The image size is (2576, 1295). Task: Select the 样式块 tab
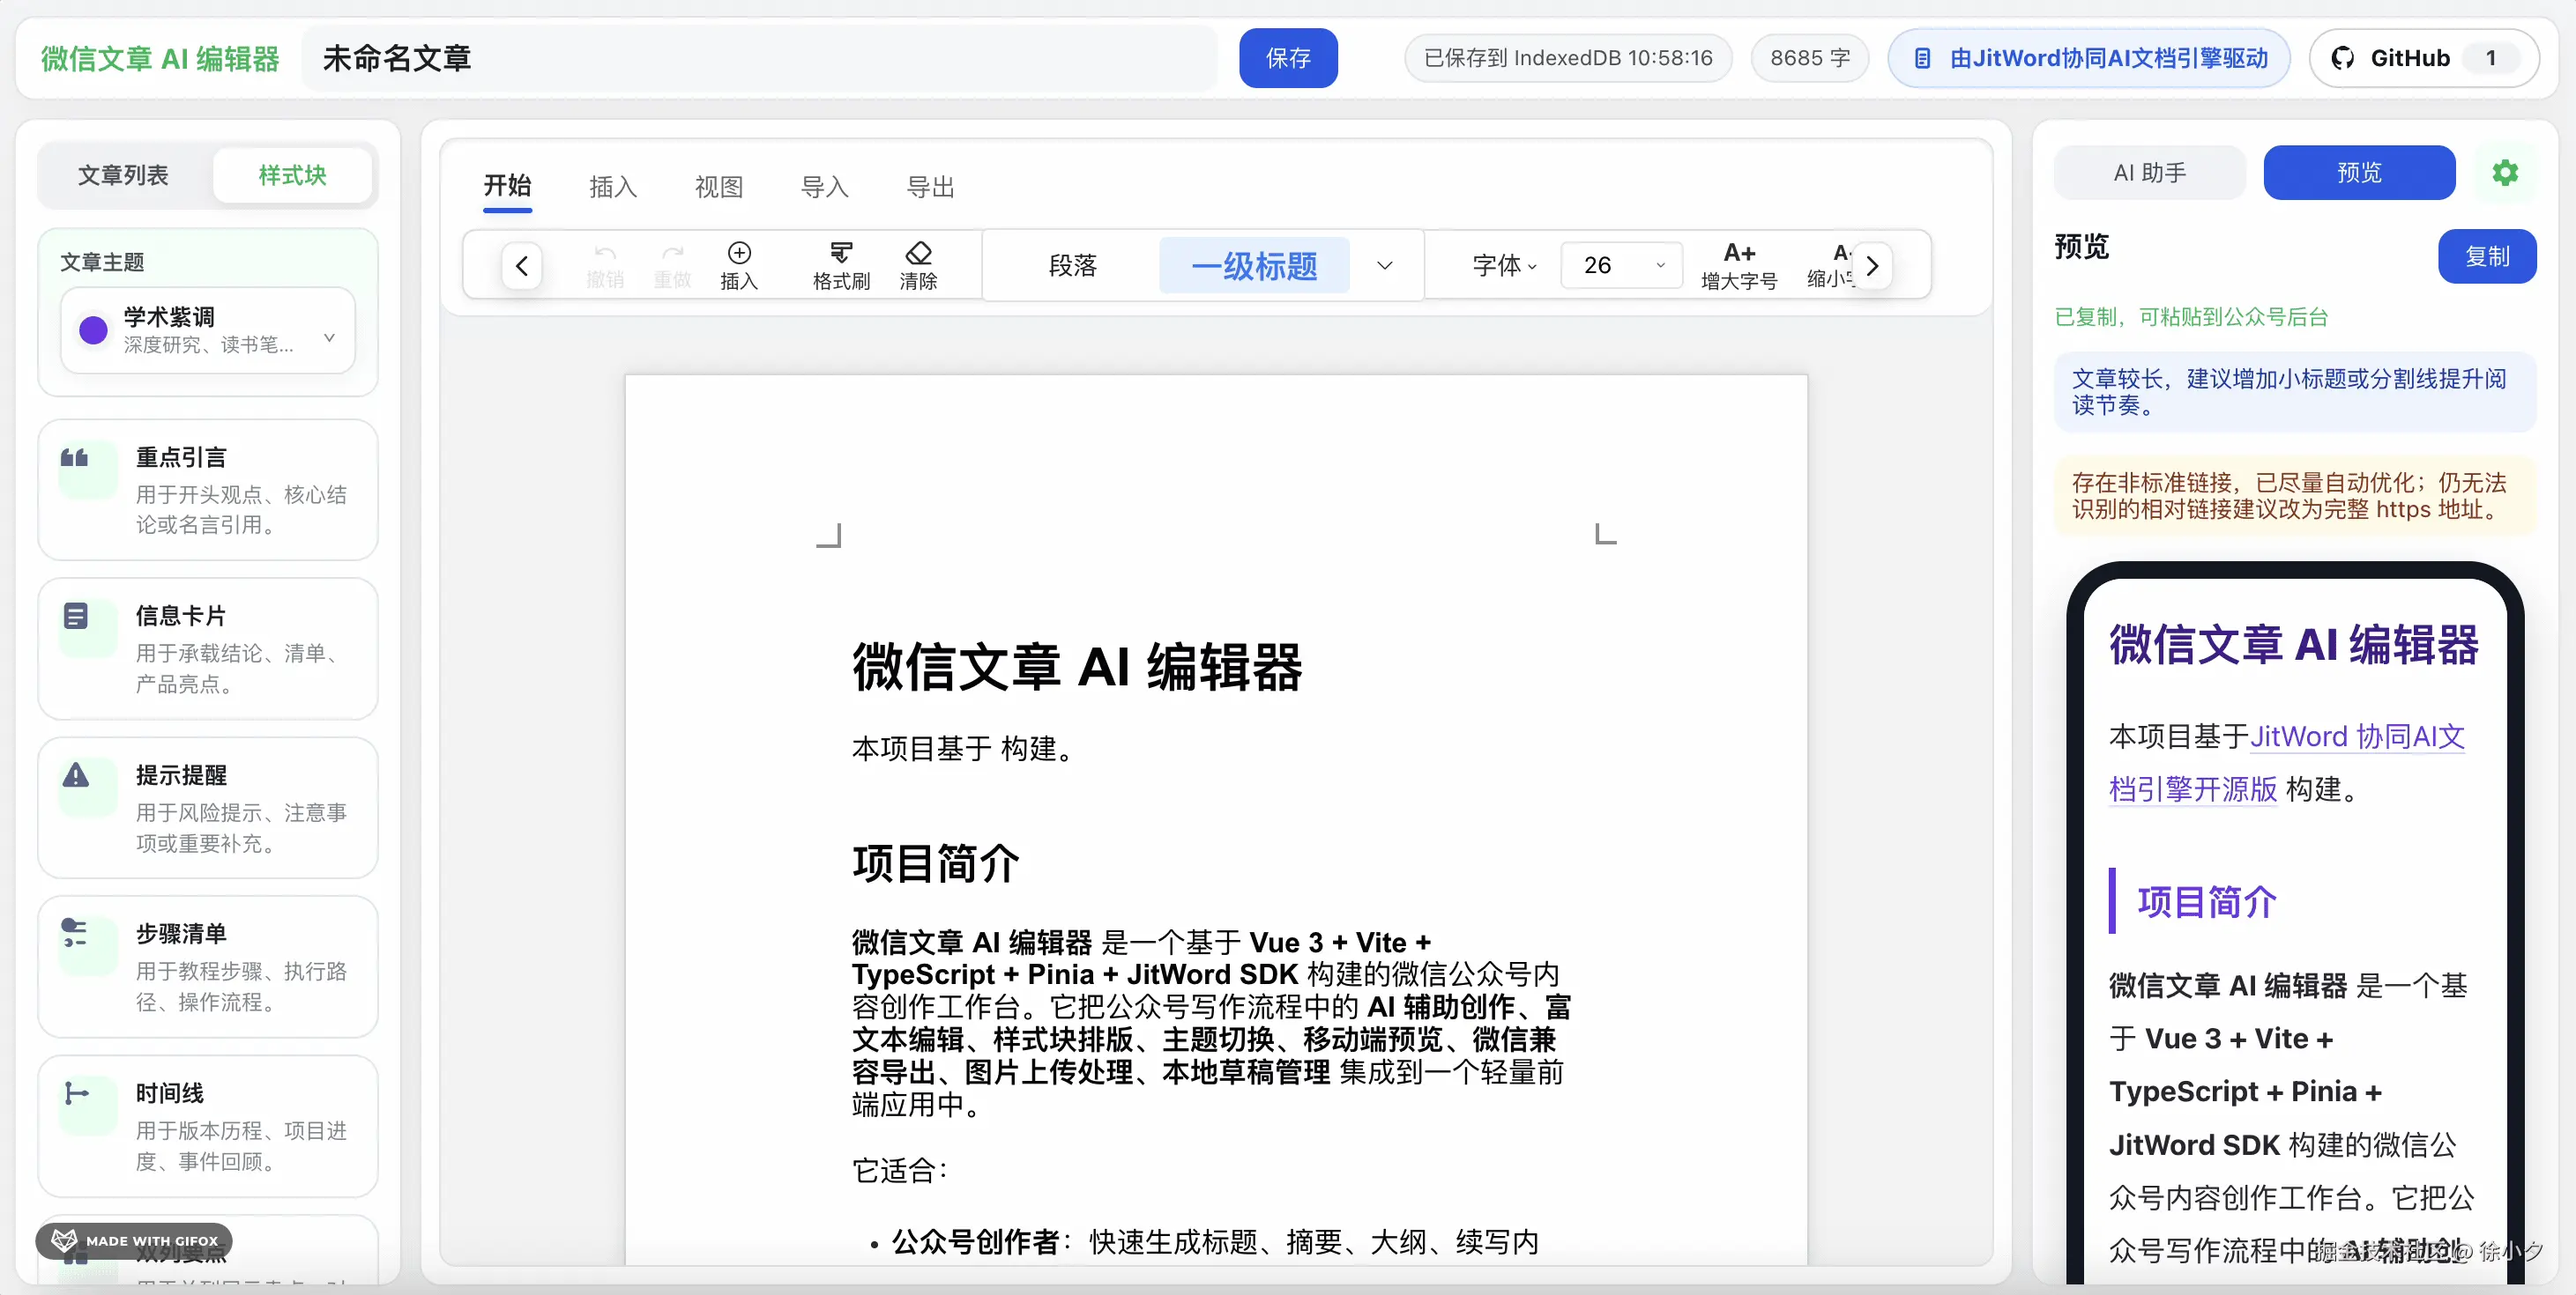[x=292, y=174]
